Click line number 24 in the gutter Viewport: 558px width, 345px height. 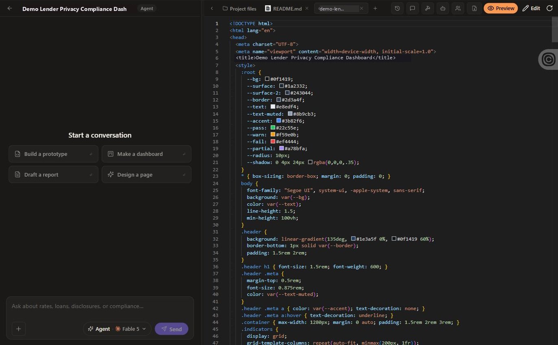click(x=216, y=183)
